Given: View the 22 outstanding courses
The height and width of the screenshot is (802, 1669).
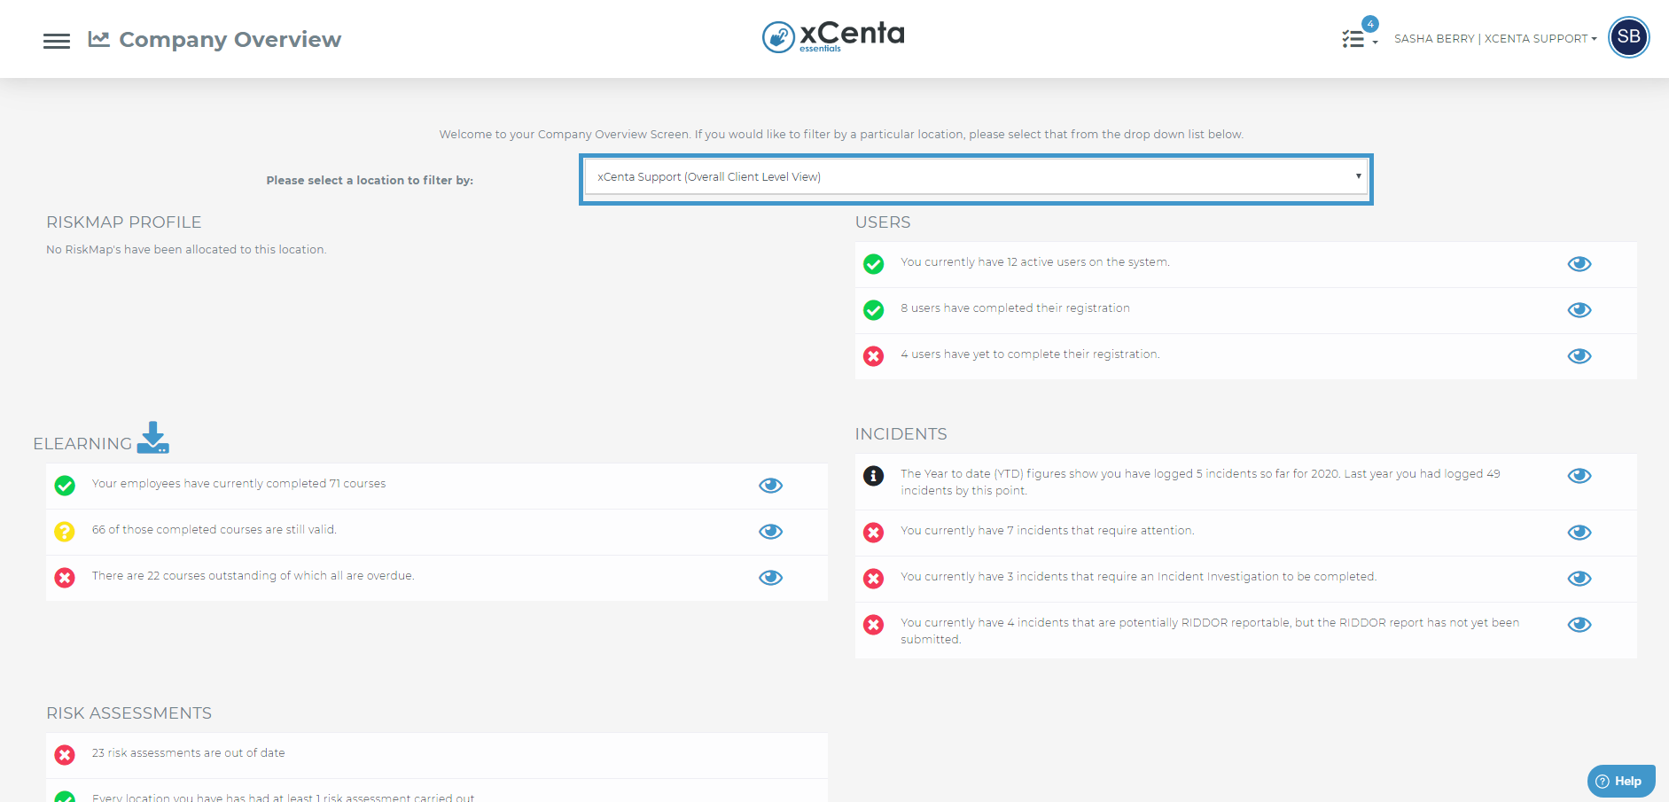Looking at the screenshot, I should click(x=771, y=578).
